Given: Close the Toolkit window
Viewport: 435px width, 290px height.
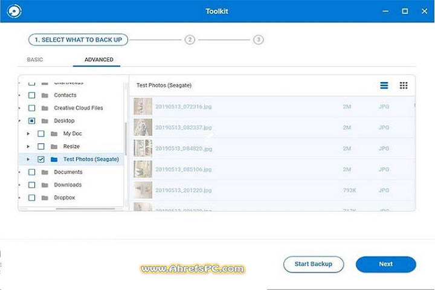Looking at the screenshot, I should pyautogui.click(x=425, y=11).
